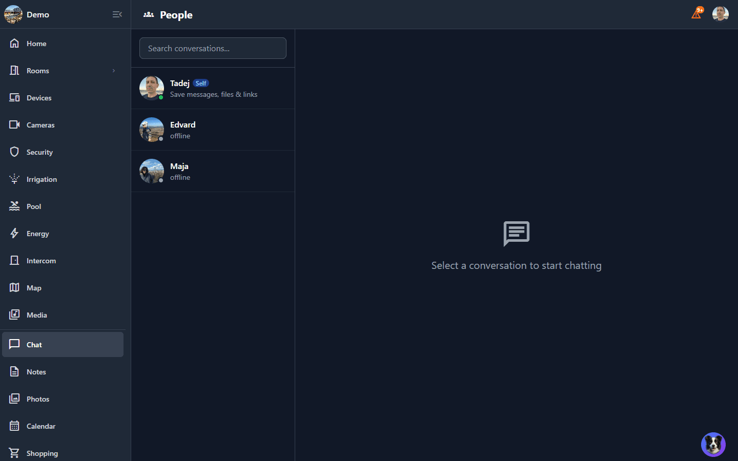Click the alert warning notification icon

coord(696,14)
